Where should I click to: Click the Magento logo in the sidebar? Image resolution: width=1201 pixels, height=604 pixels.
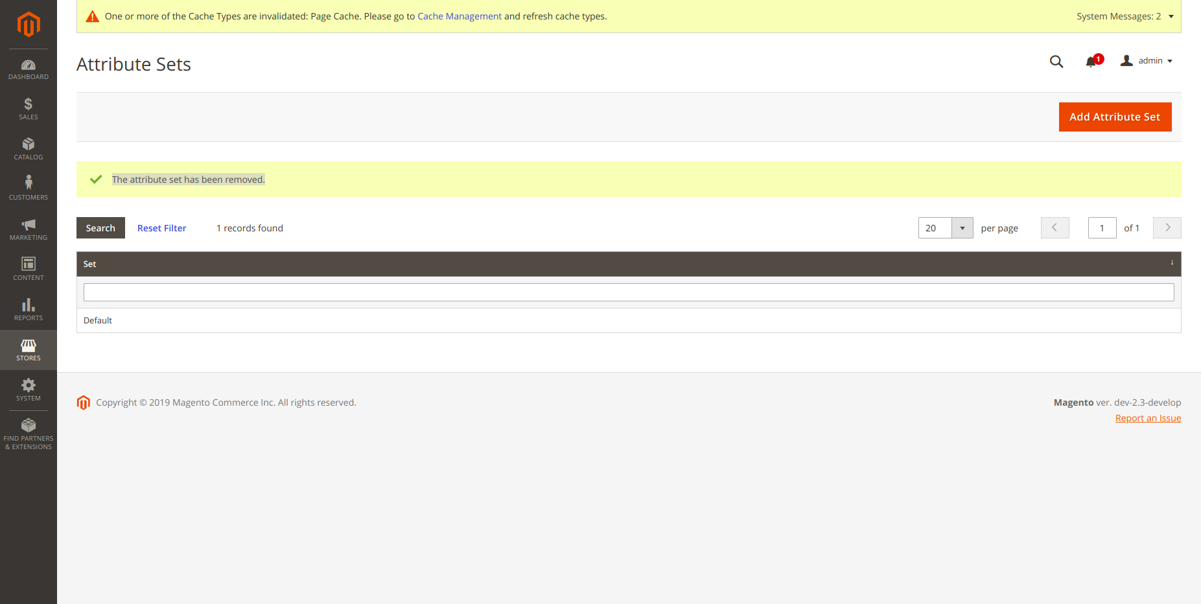(28, 25)
